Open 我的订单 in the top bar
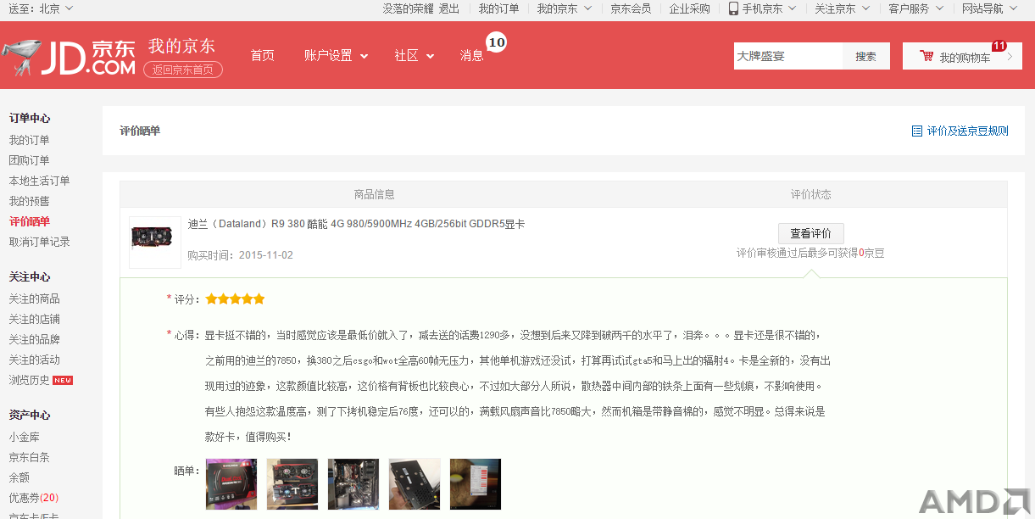Image resolution: width=1035 pixels, height=519 pixels. click(x=498, y=8)
